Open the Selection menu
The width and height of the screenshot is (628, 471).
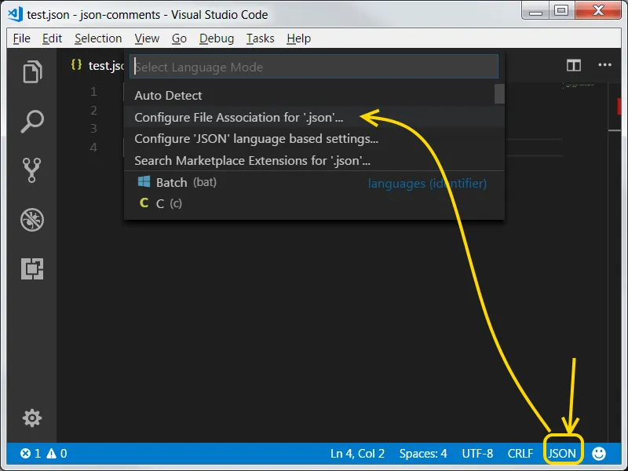(x=98, y=38)
